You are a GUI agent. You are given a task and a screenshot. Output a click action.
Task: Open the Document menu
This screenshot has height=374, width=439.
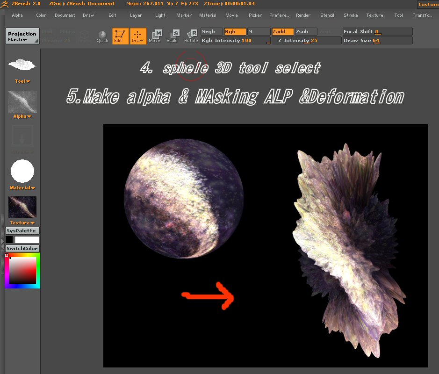point(65,15)
